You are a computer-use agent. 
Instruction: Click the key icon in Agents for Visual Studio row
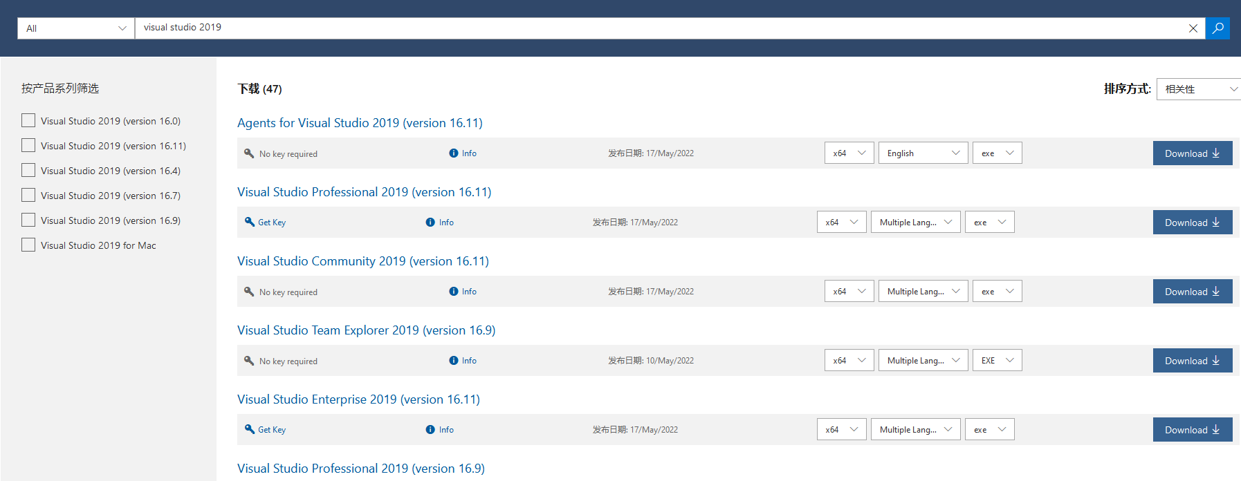(x=249, y=153)
